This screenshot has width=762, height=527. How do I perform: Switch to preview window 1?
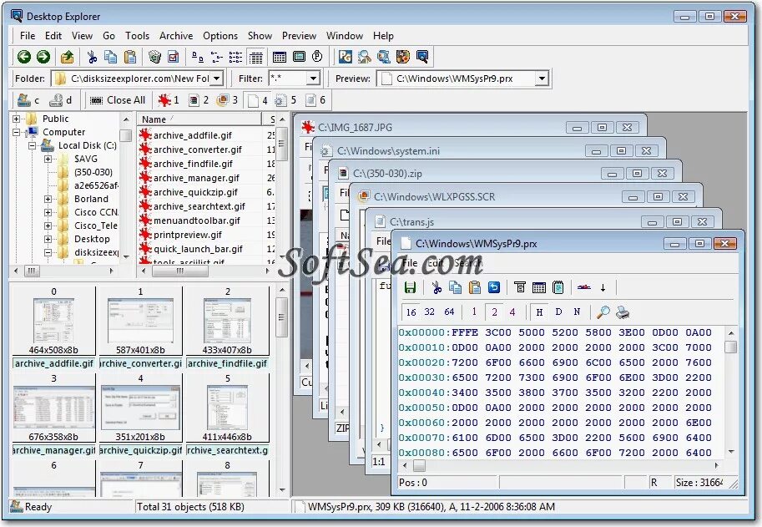pos(168,100)
